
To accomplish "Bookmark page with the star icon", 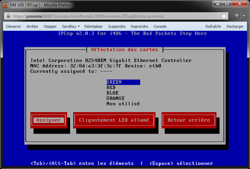I will [224, 16].
